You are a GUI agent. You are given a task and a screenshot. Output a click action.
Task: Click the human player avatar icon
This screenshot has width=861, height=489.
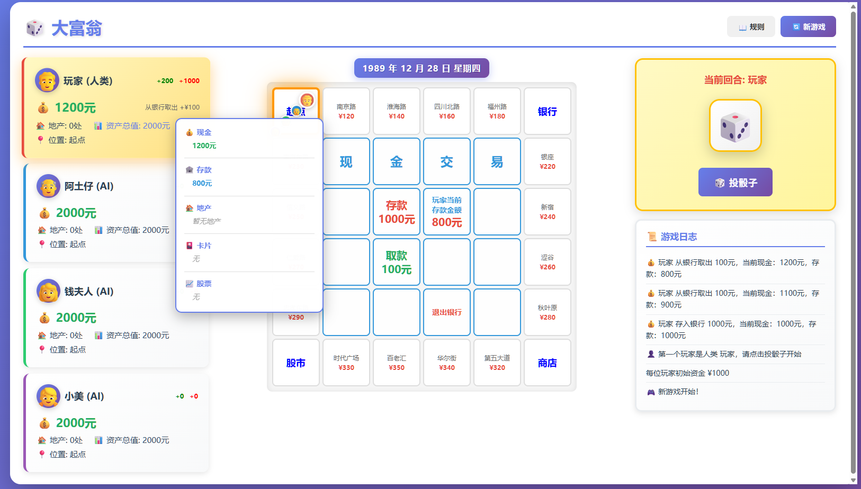click(x=47, y=81)
